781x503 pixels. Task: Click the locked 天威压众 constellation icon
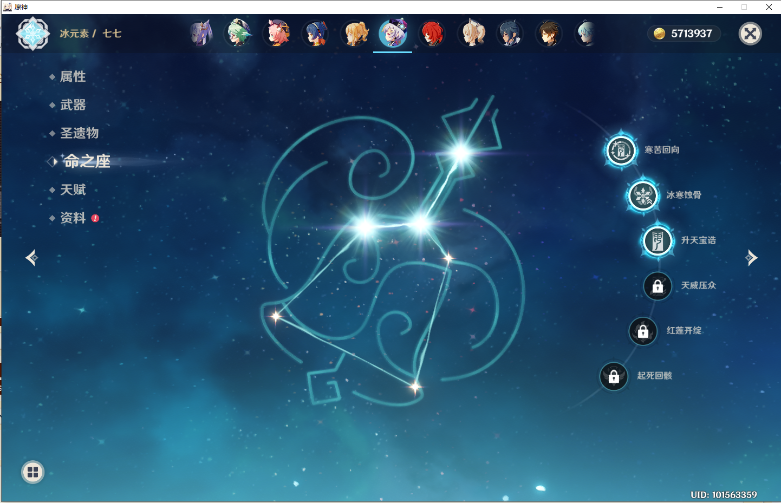click(658, 286)
